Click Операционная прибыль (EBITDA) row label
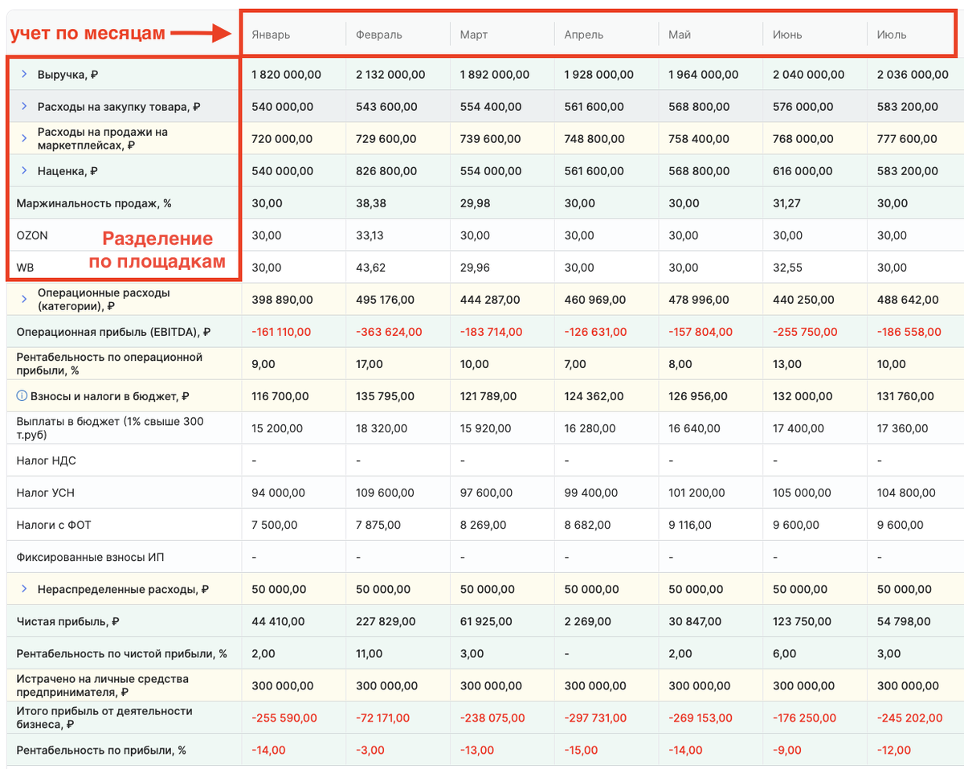The width and height of the screenshot is (964, 769). [113, 332]
